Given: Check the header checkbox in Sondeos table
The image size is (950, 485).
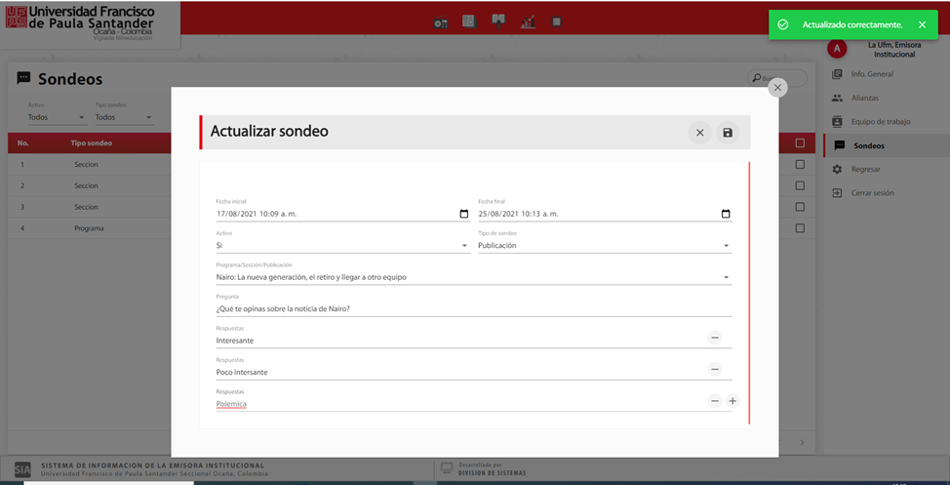Looking at the screenshot, I should click(800, 143).
